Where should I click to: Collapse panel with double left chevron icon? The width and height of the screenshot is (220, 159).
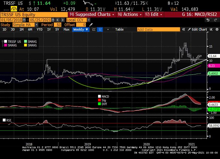(x=184, y=29)
